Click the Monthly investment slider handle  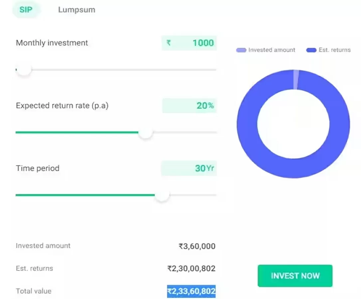pyautogui.click(x=24, y=70)
